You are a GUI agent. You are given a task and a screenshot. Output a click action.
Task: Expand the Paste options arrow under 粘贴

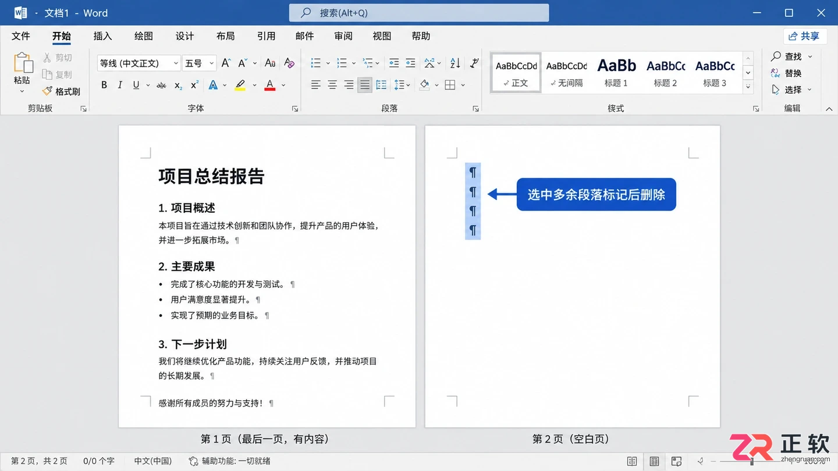click(22, 91)
